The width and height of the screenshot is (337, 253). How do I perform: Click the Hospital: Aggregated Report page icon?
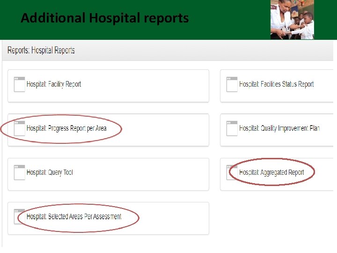232,172
